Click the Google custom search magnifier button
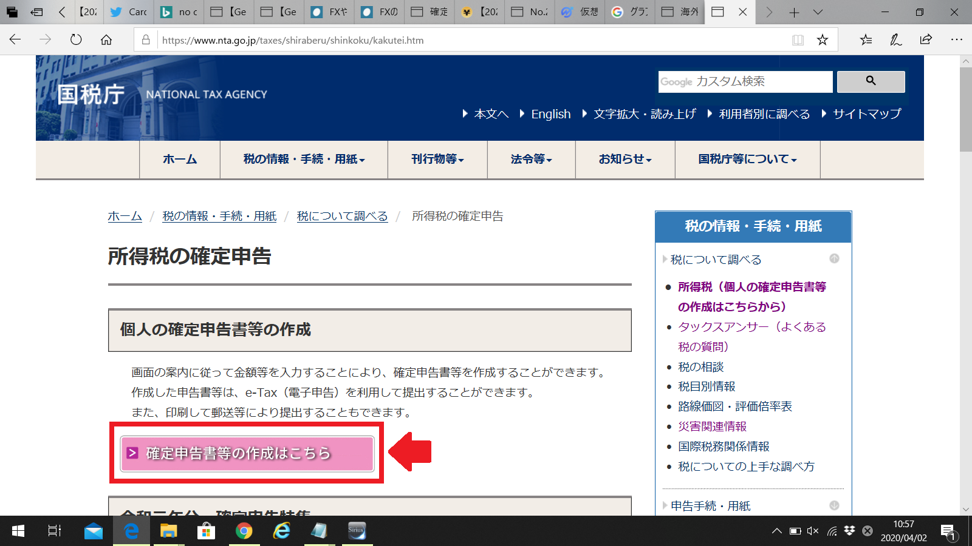The width and height of the screenshot is (972, 546). tap(871, 82)
